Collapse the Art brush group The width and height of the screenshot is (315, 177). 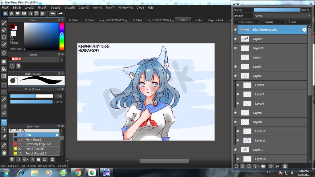pos(11,130)
